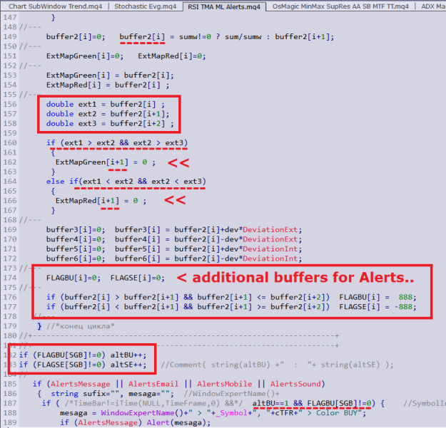The image size is (446, 428).
Task: Click 'ExtMapRed[i+1] = 0' statement
Action: click(x=101, y=201)
